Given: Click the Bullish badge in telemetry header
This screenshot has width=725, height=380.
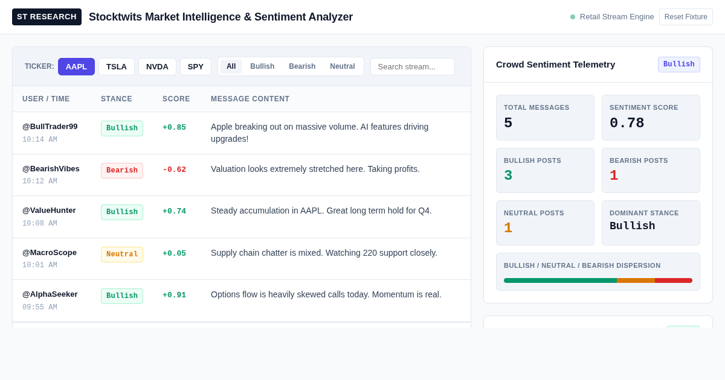Looking at the screenshot, I should coord(679,65).
